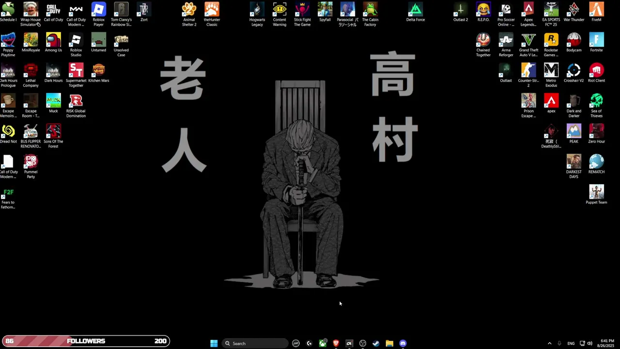Open Arma Reforger shortcut

click(x=506, y=45)
